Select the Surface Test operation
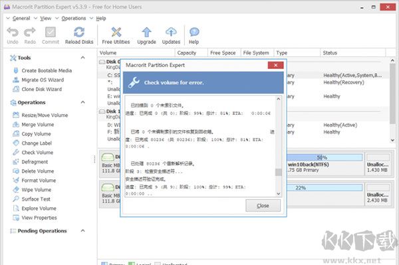The width and height of the screenshot is (399, 265). click(x=31, y=199)
